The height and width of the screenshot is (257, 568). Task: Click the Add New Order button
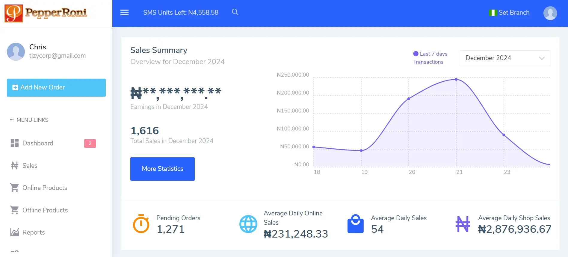click(x=56, y=87)
